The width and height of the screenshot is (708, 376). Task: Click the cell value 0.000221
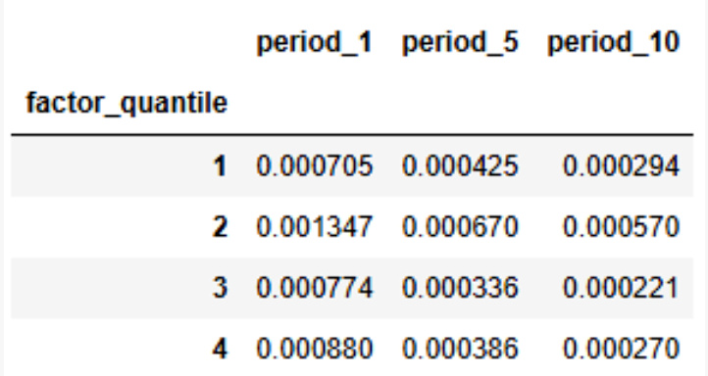click(x=621, y=288)
